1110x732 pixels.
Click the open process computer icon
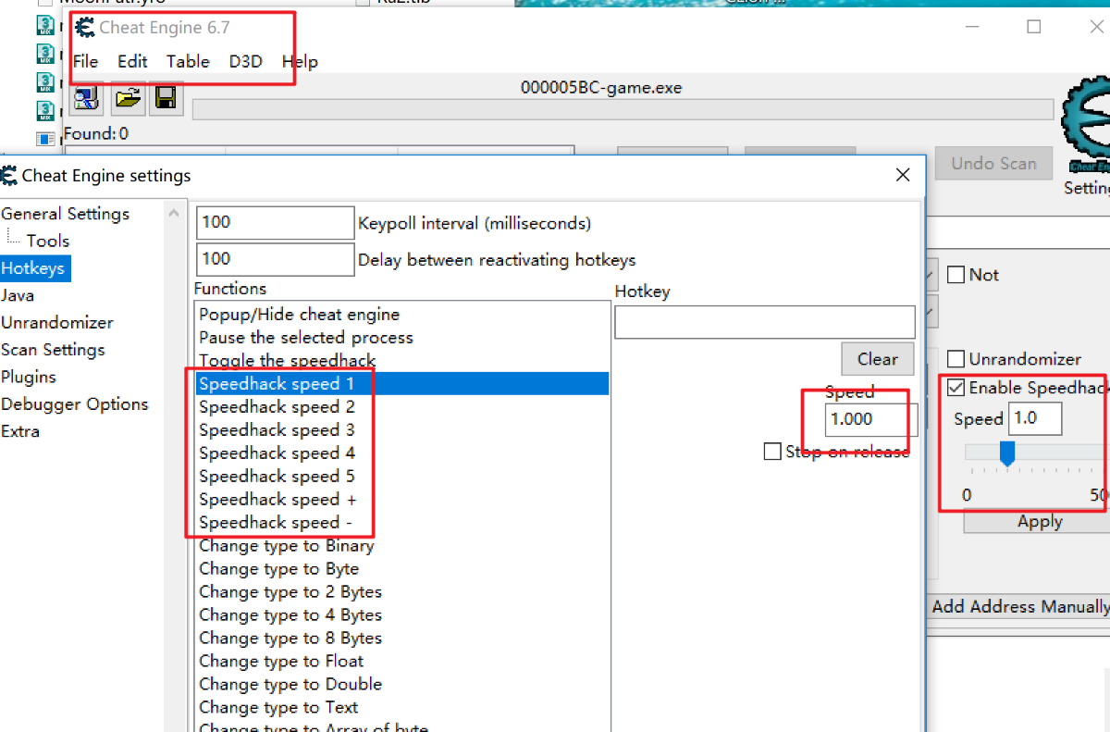(x=87, y=99)
